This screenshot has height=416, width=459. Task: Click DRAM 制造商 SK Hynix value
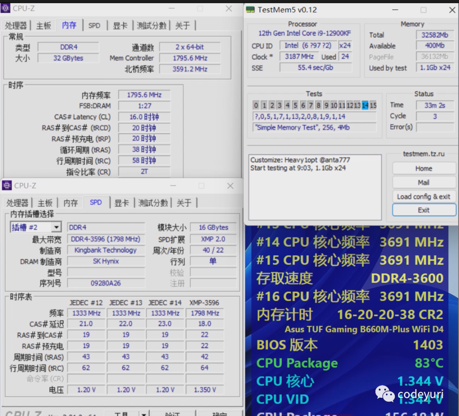point(106,261)
